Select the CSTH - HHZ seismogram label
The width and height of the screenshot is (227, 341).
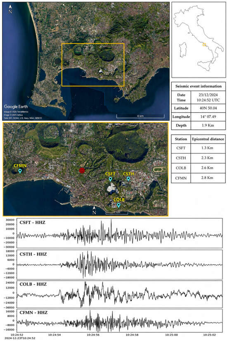[33, 254]
